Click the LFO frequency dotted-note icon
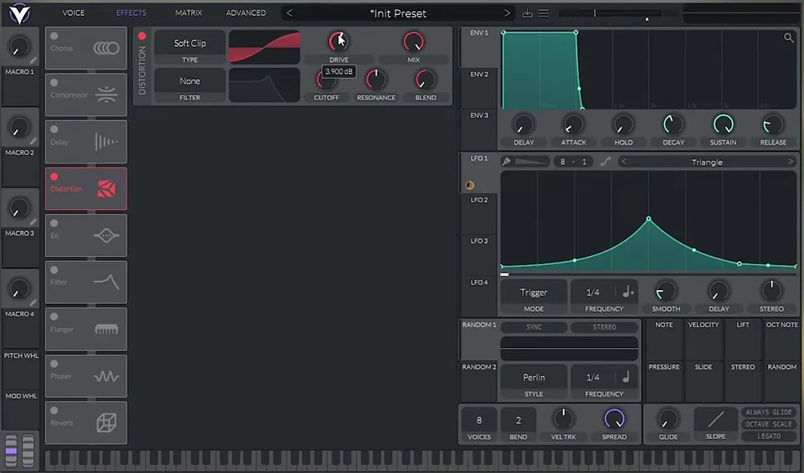The image size is (804, 473). (628, 292)
